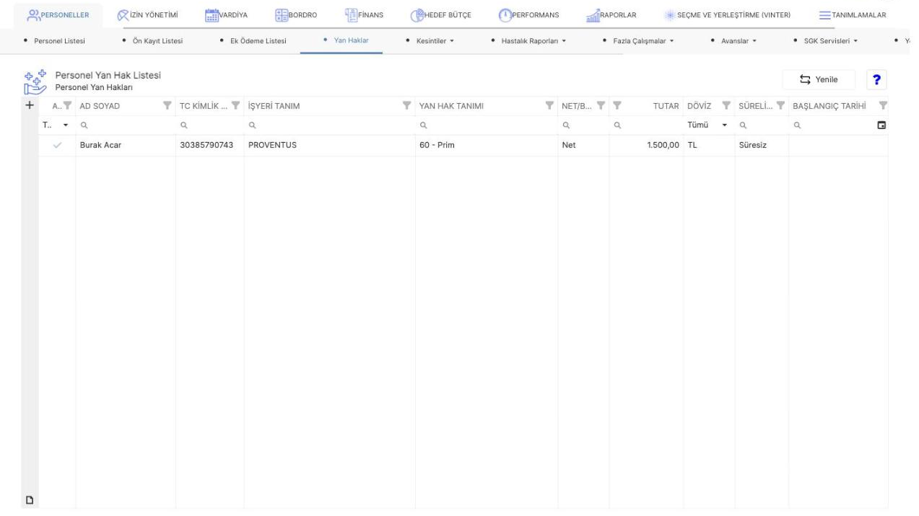Image resolution: width=919 pixels, height=516 pixels.
Task: Select the 1.500,00 amount cell
Action: coord(646,145)
